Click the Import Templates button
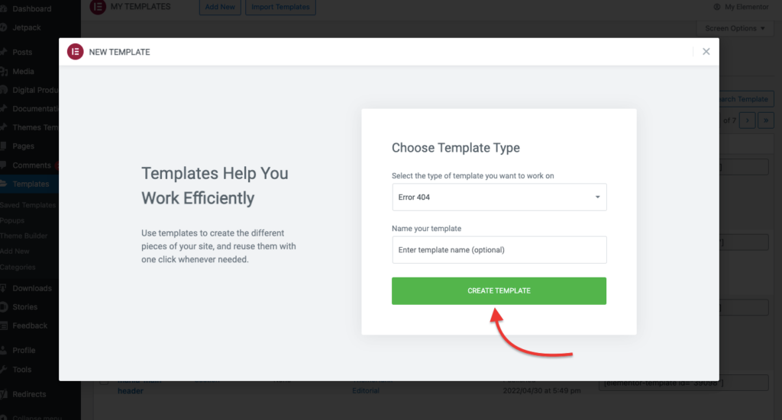Image resolution: width=782 pixels, height=420 pixels. point(280,7)
